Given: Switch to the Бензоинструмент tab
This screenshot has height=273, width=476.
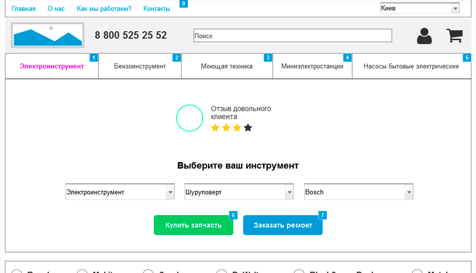Looking at the screenshot, I should click(140, 66).
